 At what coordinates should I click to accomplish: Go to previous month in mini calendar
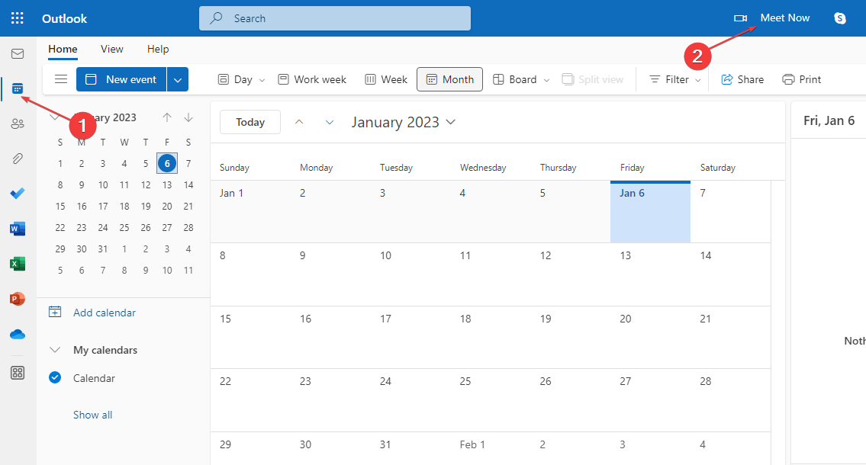coord(167,117)
